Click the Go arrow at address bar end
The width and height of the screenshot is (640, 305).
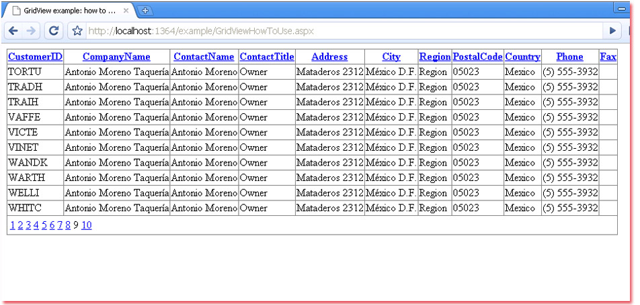pos(612,31)
